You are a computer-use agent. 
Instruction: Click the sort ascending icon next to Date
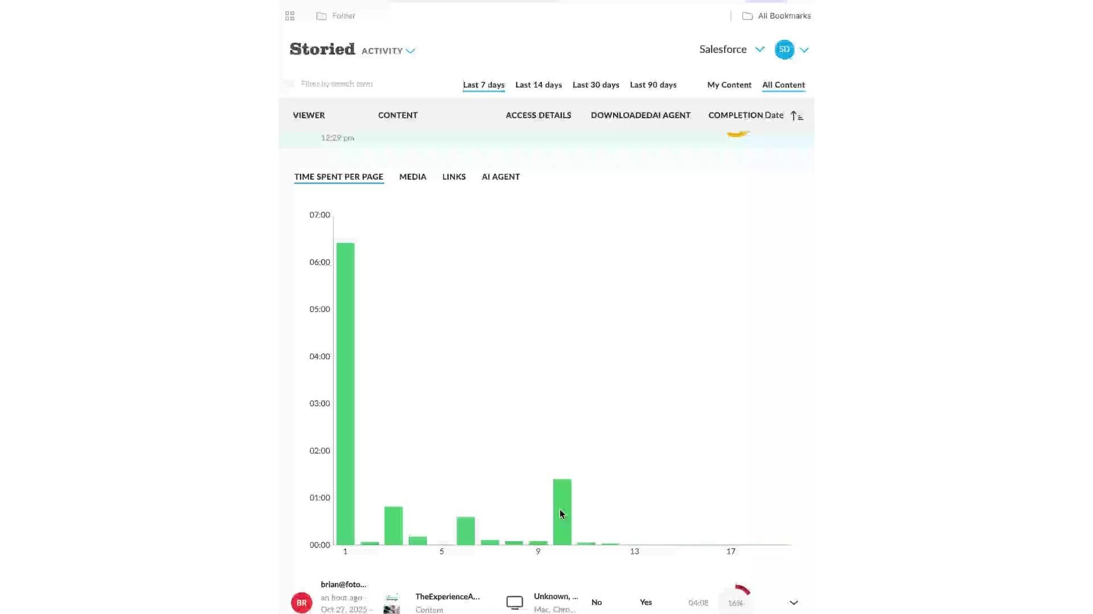(x=796, y=116)
